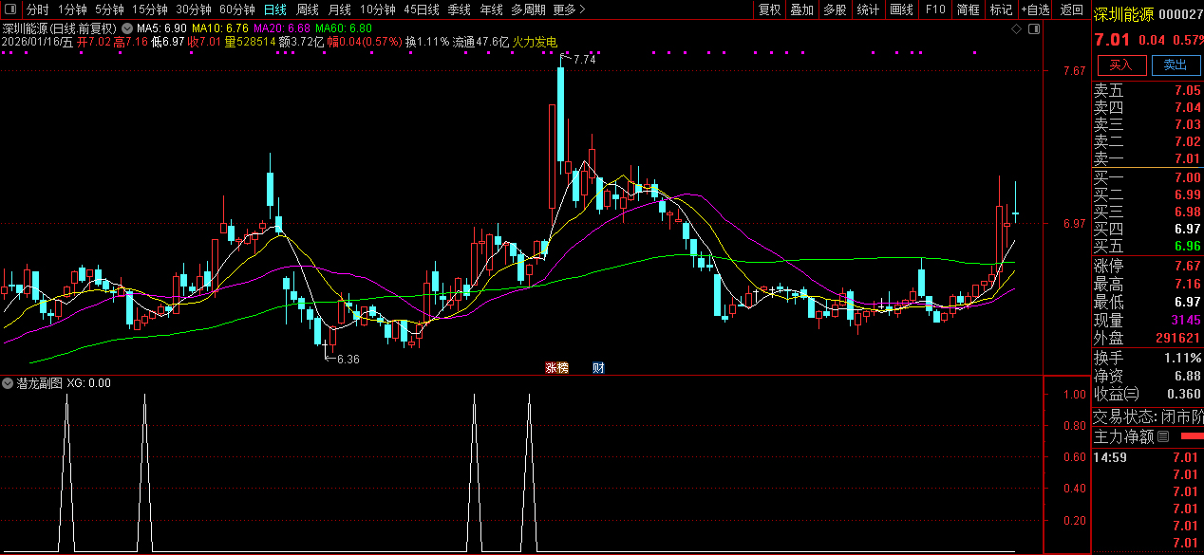The height and width of the screenshot is (555, 1204).
Task: Open the F10 company info
Action: point(935,9)
